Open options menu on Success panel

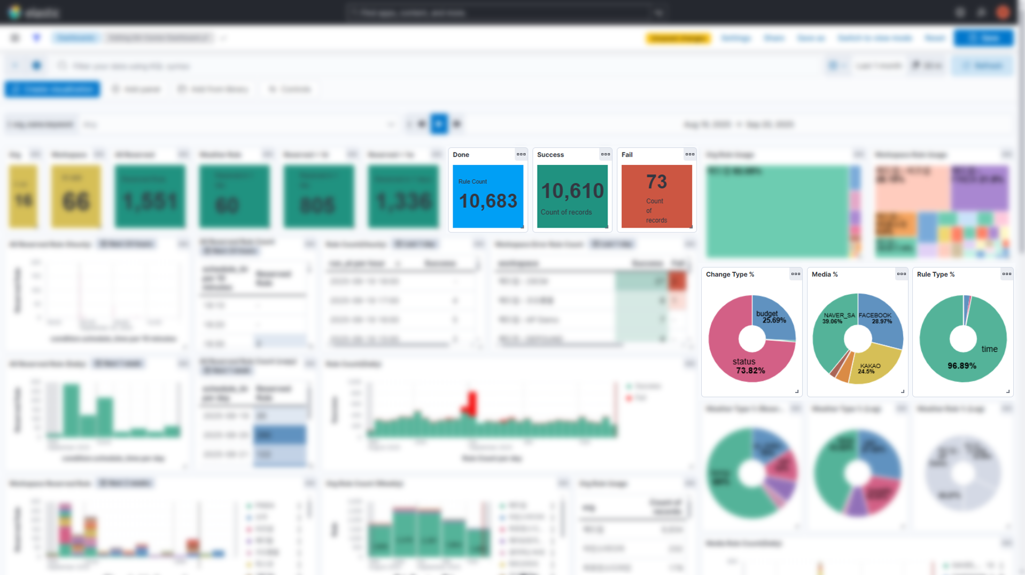click(x=605, y=155)
